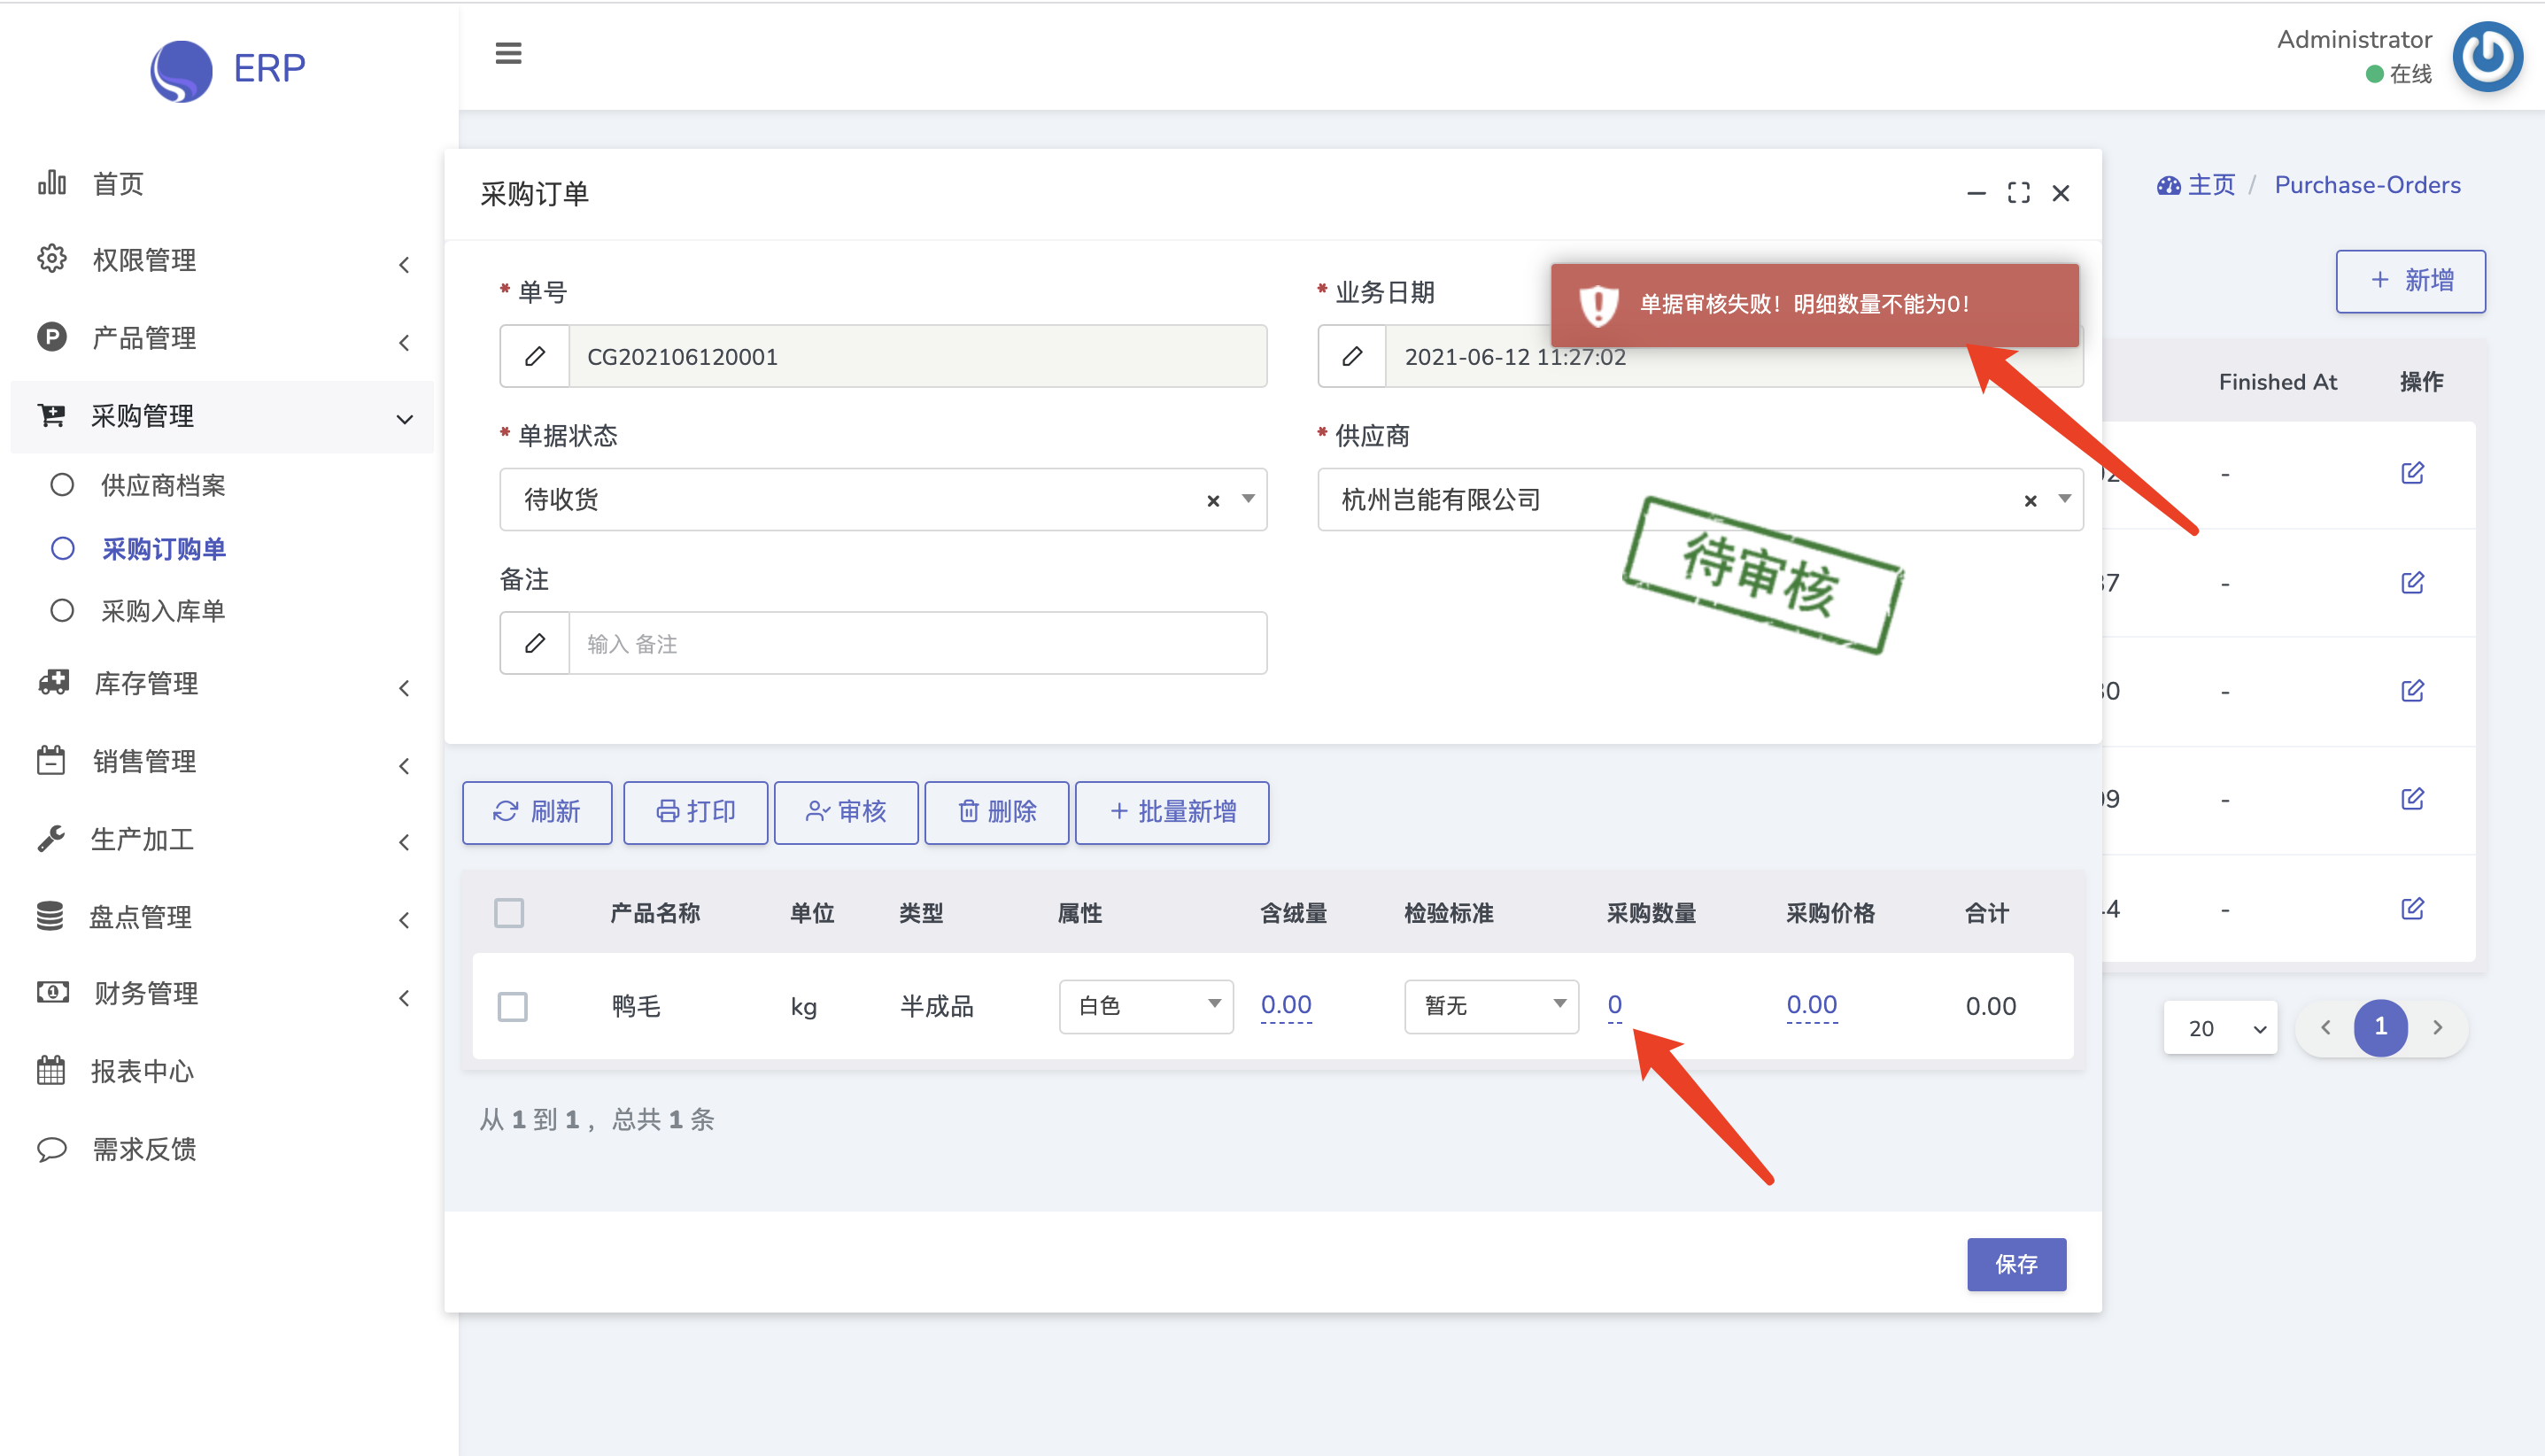Click the edit icon in first list row
The image size is (2545, 1456).
[2412, 473]
